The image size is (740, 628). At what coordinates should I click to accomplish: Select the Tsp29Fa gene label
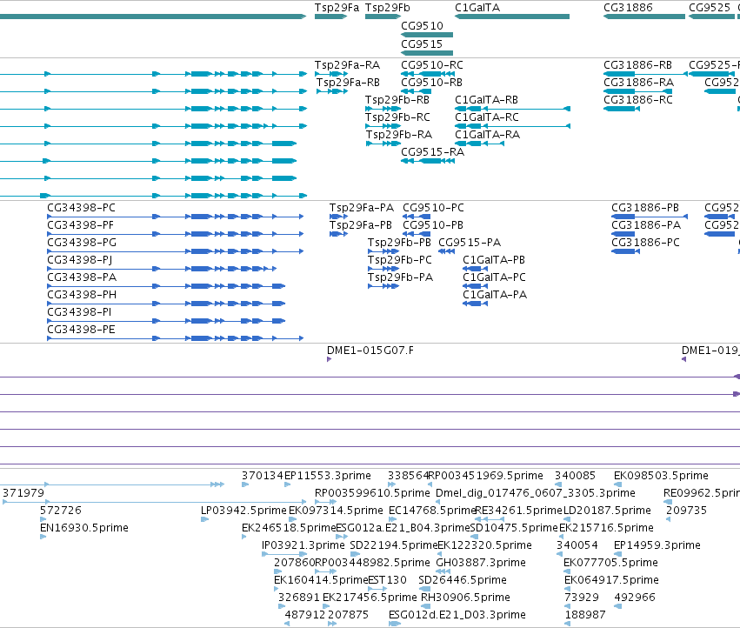(337, 8)
